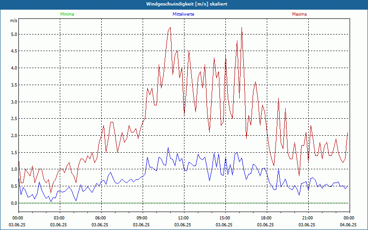Viewport: 368px width, 230px height.
Task: Click the chart title 'Windgeschwindigkeit [m/s] skaliert'
Action: (x=187, y=4)
